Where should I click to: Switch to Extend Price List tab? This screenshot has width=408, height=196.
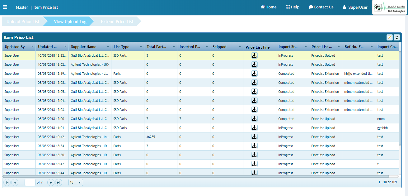point(117,22)
